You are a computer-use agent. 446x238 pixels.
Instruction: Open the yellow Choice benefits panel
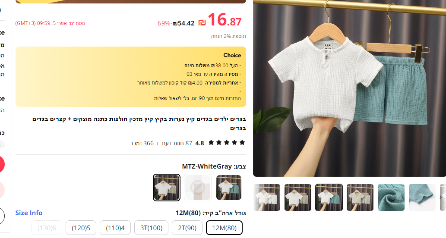(131, 77)
